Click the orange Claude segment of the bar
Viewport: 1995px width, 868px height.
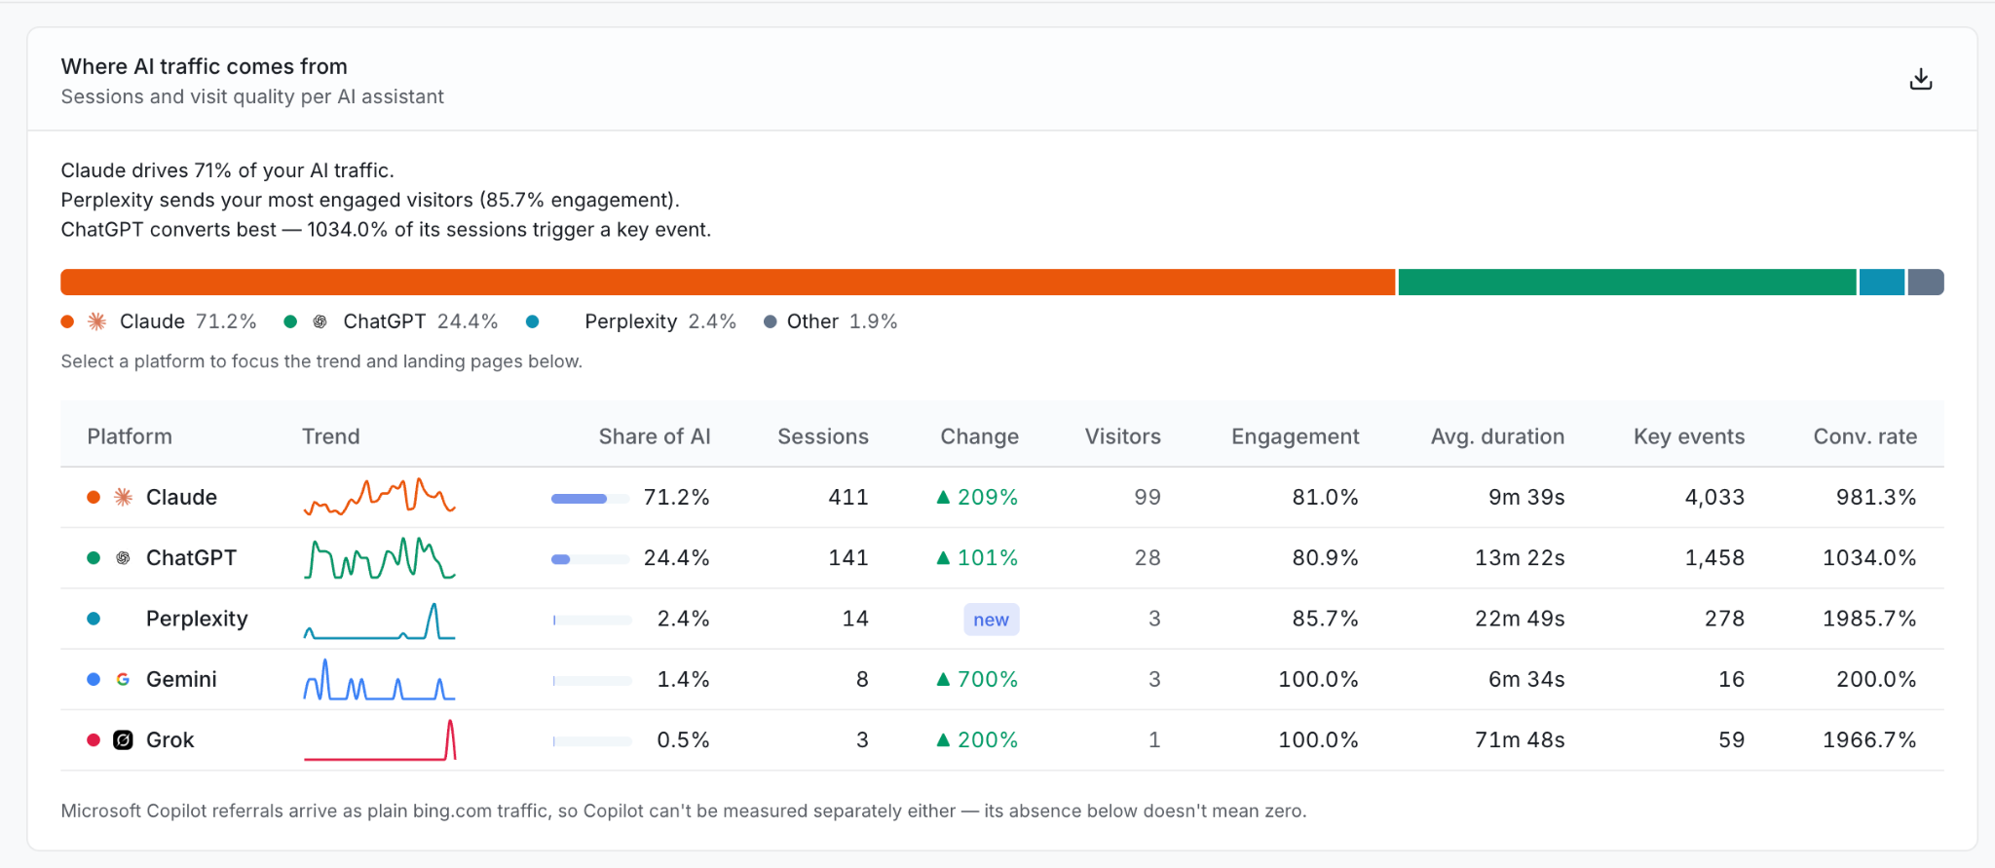click(x=728, y=283)
